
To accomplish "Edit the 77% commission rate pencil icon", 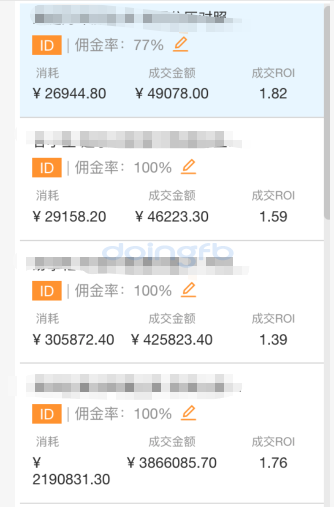I will 180,45.
